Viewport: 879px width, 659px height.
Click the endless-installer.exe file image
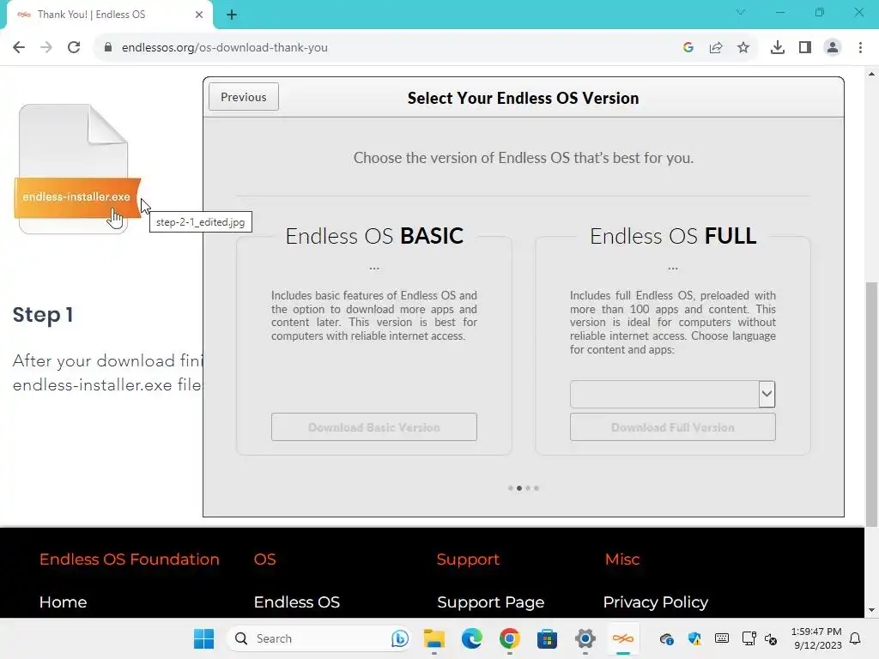[x=77, y=168]
